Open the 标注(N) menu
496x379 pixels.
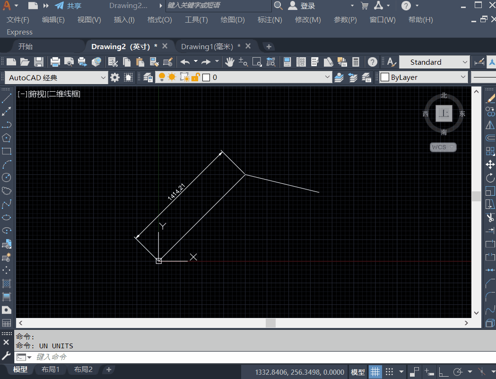tap(270, 20)
